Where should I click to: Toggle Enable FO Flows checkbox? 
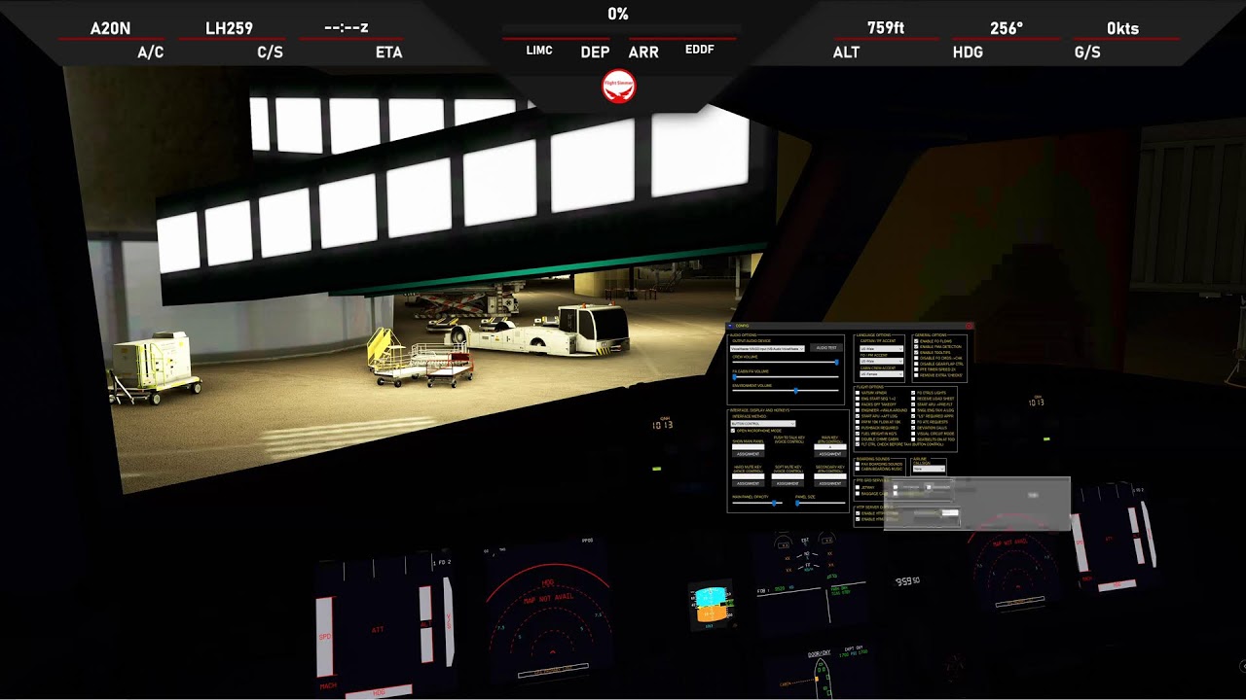click(916, 341)
